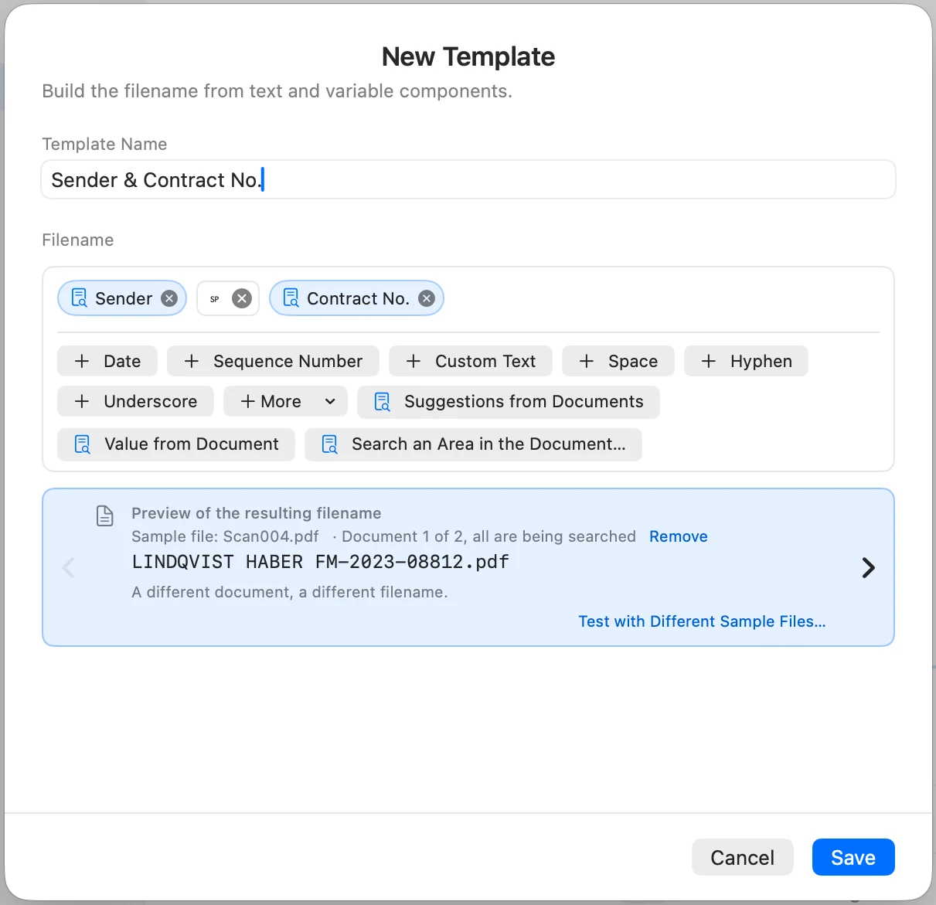Click the Cancel button
Screen dimensions: 936x905
tap(743, 857)
